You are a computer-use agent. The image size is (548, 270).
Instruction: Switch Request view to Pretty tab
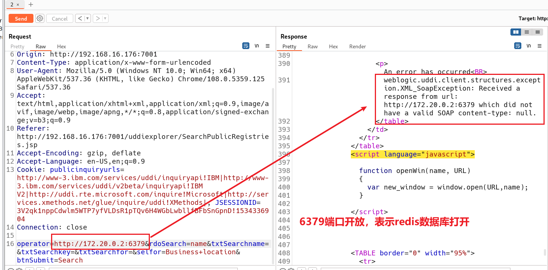pyautogui.click(x=17, y=46)
